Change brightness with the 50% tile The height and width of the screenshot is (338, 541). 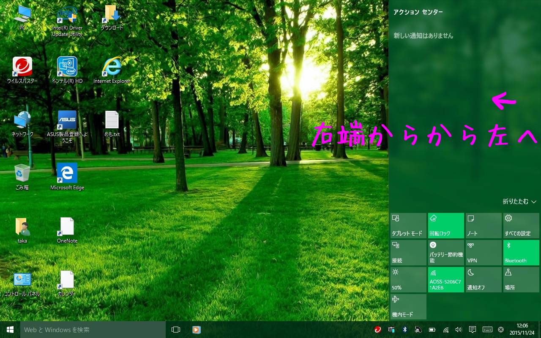click(408, 280)
